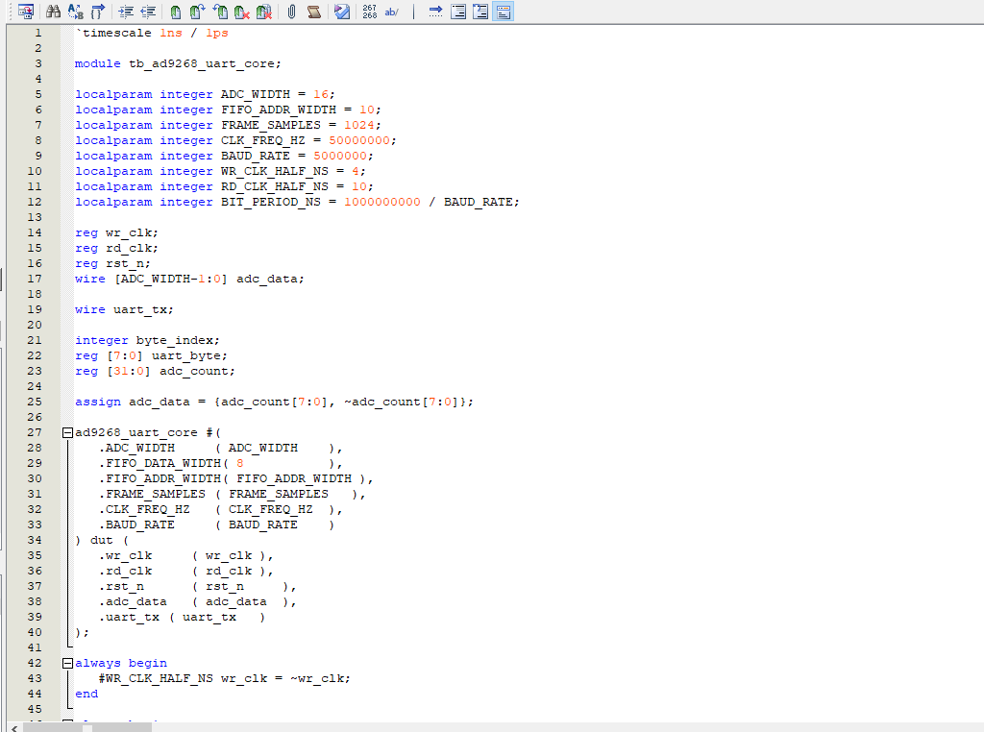The height and width of the screenshot is (732, 984).
Task: Open Find with the binoculars icon
Action: click(54, 12)
